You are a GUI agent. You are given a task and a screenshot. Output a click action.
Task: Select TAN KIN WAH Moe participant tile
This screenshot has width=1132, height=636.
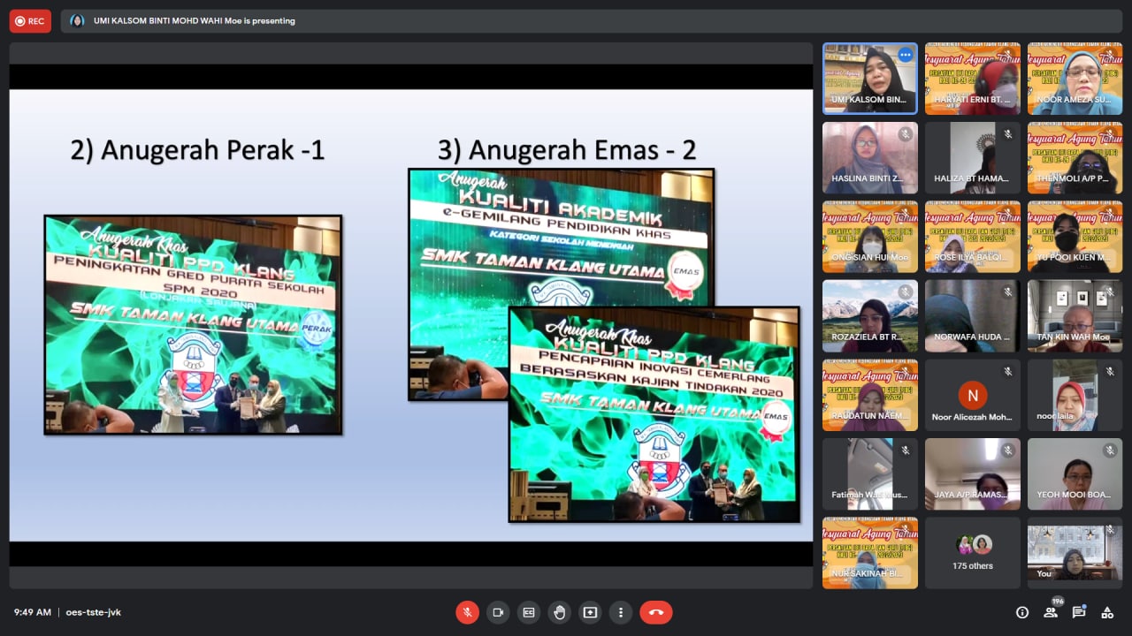tap(1075, 316)
